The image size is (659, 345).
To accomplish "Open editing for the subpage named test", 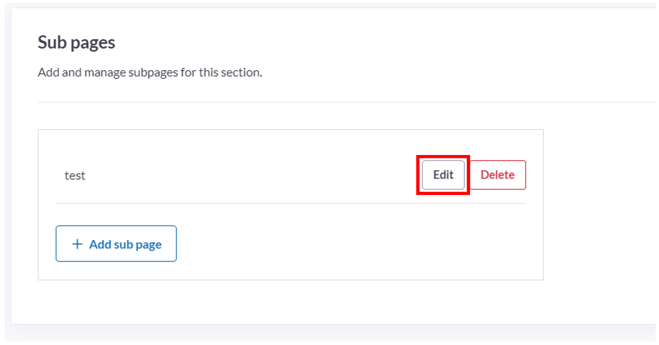I will [443, 175].
